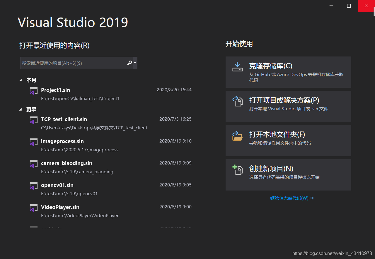
Task: Click the VideoPlayer.sln solution icon
Action: click(33, 208)
